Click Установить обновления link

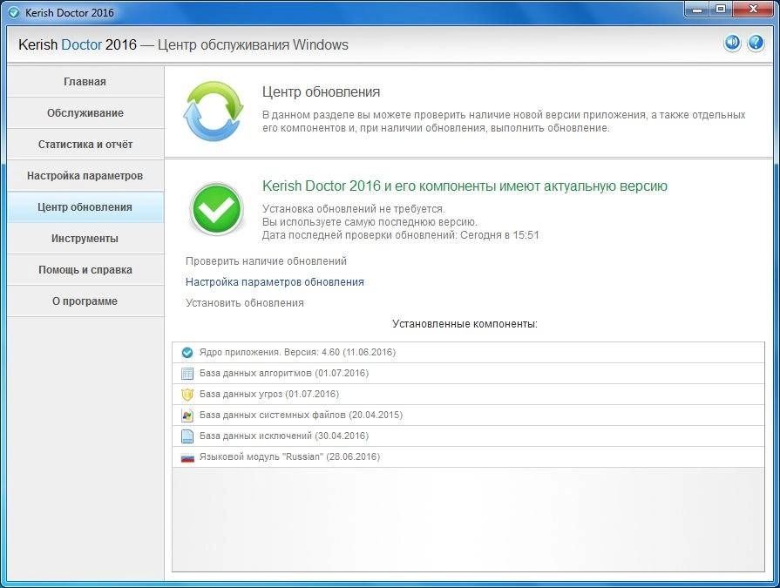point(245,302)
